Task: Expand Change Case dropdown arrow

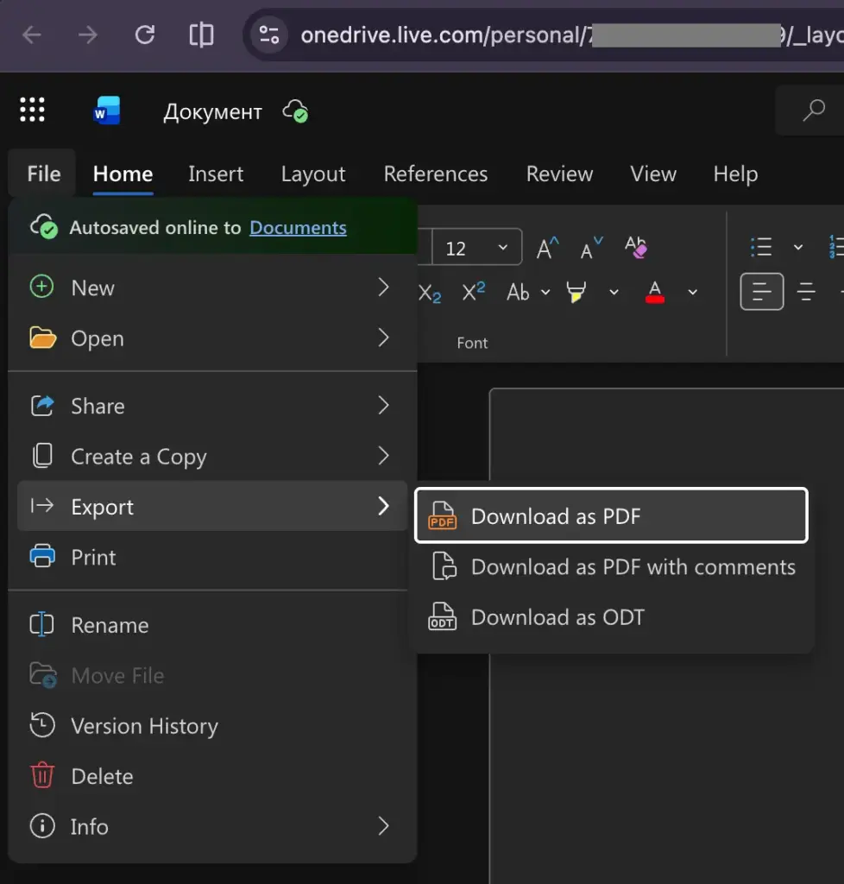Action: pos(545,292)
